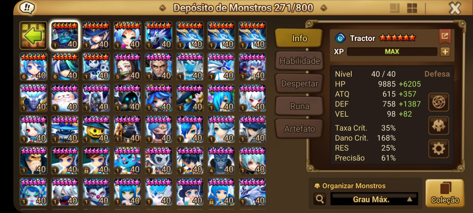Click the magnifying glass search icon

click(x=320, y=199)
